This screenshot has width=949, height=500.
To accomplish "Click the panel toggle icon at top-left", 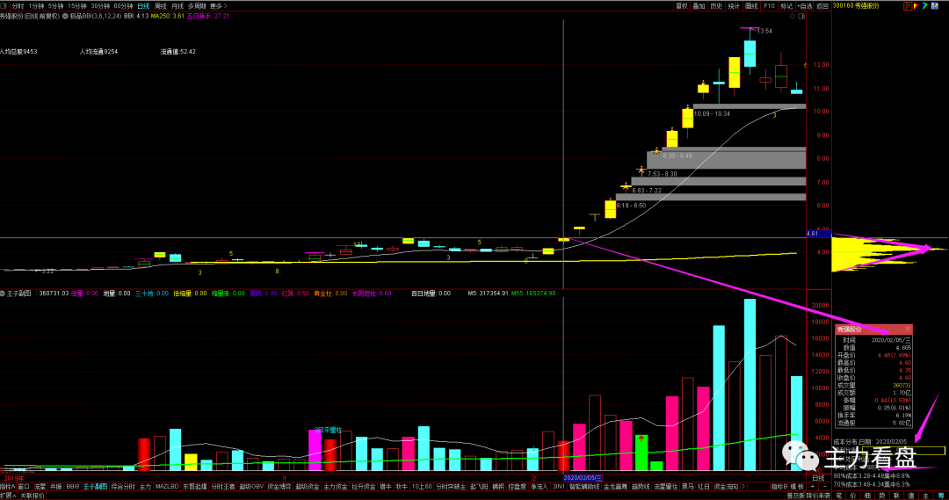I will 4,6.
